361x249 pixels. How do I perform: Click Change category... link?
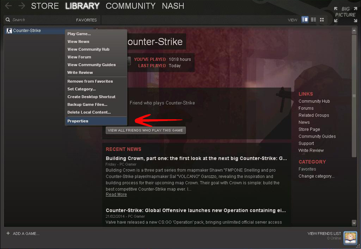tap(316, 176)
